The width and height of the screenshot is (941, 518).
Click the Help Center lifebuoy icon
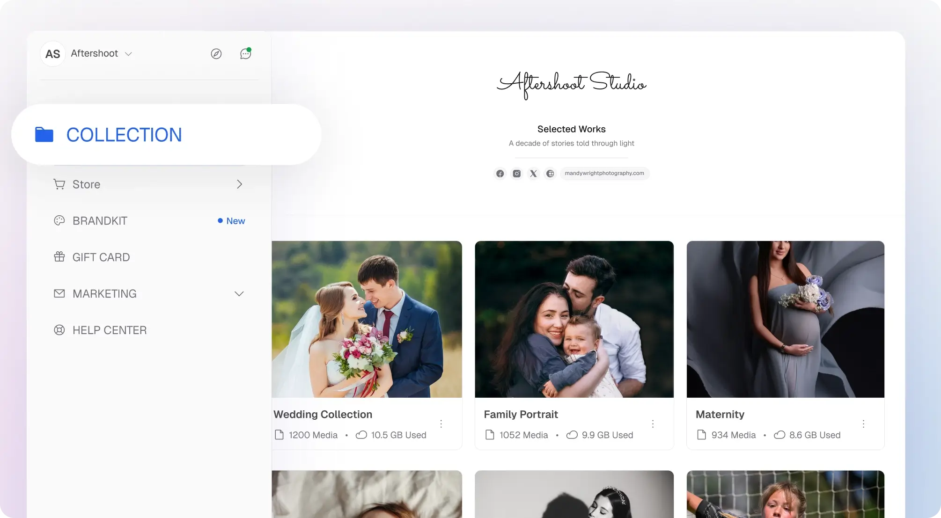59,330
